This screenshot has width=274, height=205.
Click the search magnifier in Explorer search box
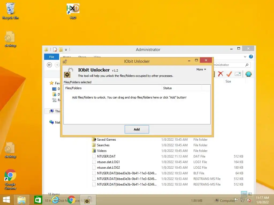coord(247,65)
